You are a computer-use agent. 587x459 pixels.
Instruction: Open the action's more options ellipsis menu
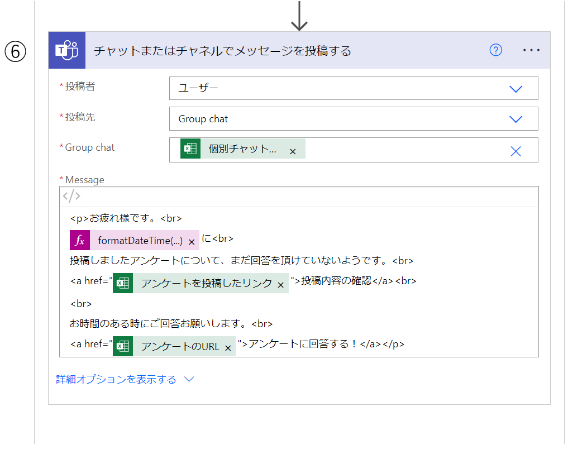531,50
